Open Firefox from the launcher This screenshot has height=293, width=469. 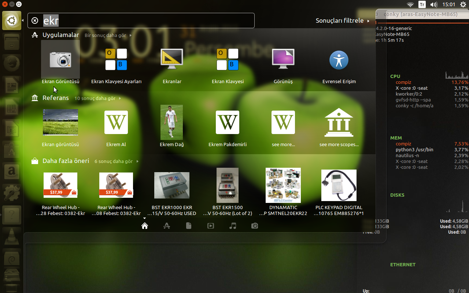tap(12, 64)
